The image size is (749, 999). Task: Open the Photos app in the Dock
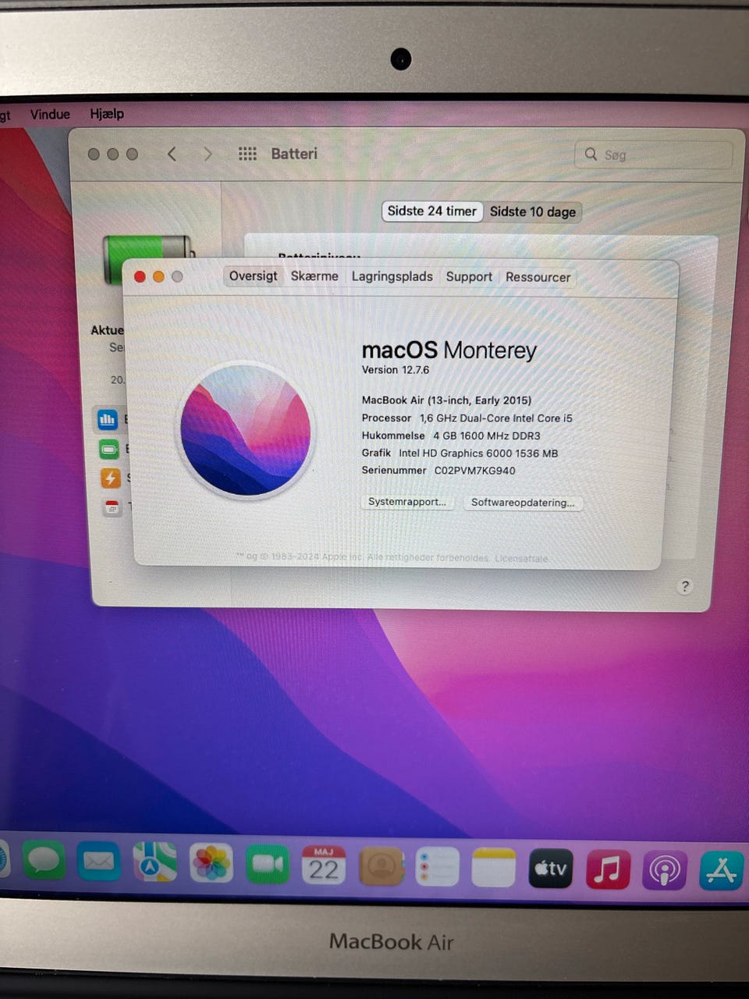point(211,863)
